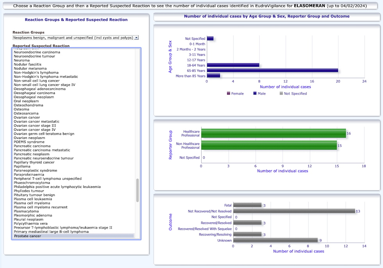
Task: Select Non-small cell lung cancer stage IV
Action: (45, 85)
